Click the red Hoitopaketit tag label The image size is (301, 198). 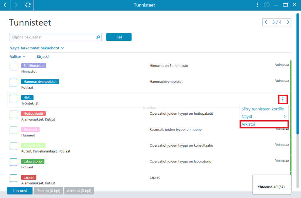[x=34, y=114]
